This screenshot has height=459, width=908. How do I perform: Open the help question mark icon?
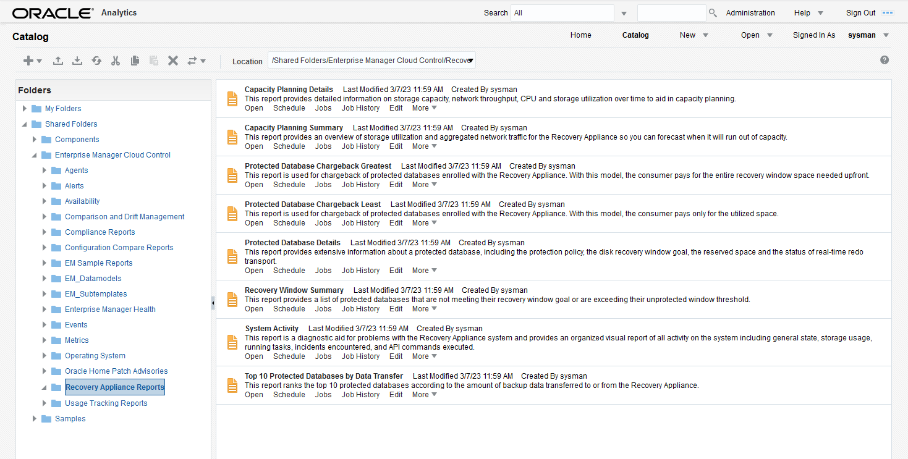click(885, 60)
